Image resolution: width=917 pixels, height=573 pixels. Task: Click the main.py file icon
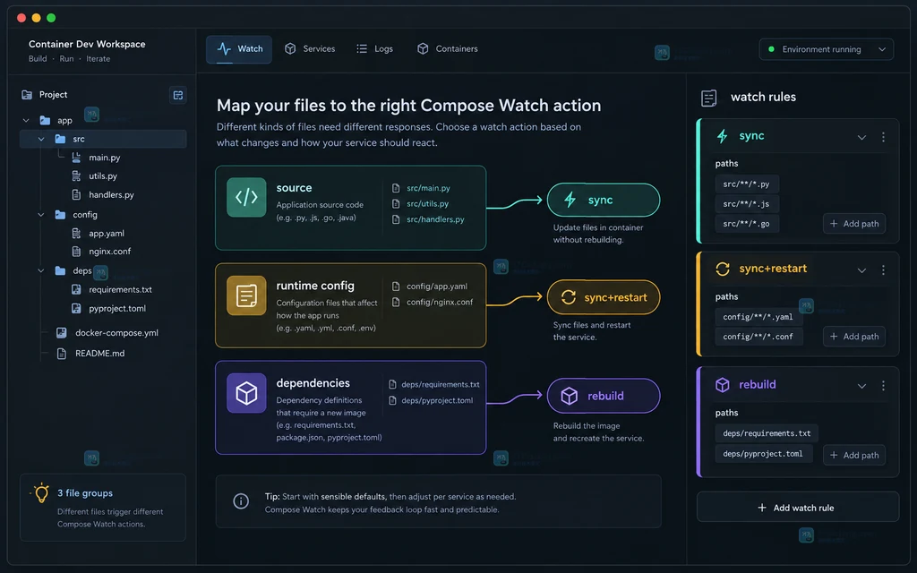click(76, 158)
